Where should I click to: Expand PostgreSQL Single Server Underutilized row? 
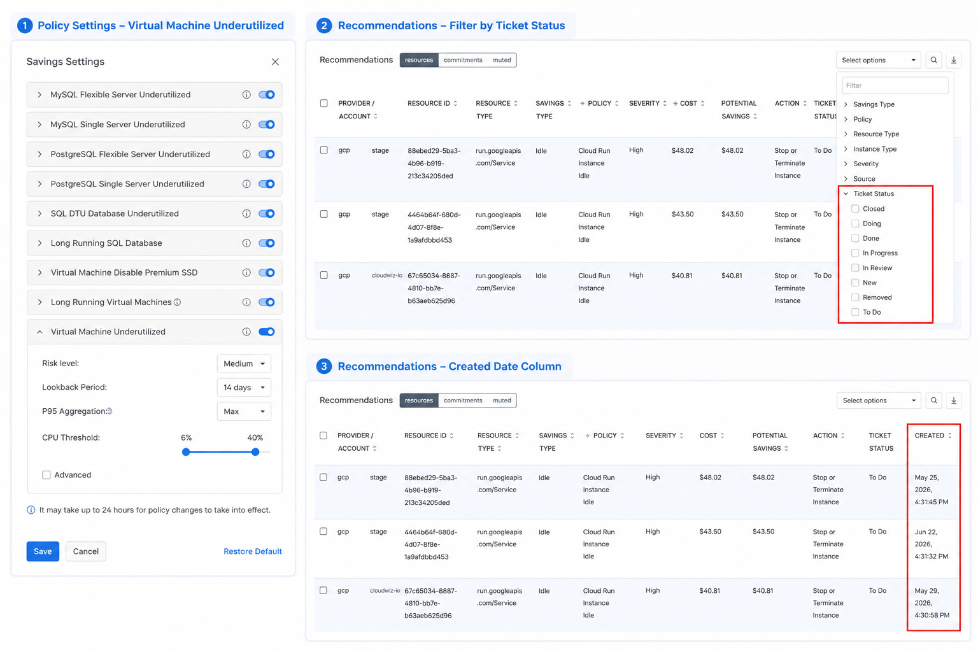(39, 184)
